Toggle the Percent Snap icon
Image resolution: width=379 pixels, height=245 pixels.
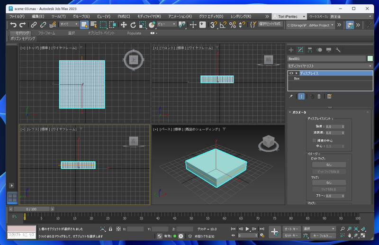[233, 25]
